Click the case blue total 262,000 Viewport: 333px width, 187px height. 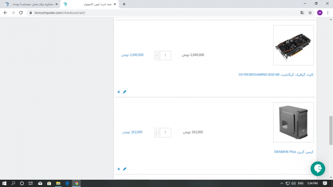[132, 132]
